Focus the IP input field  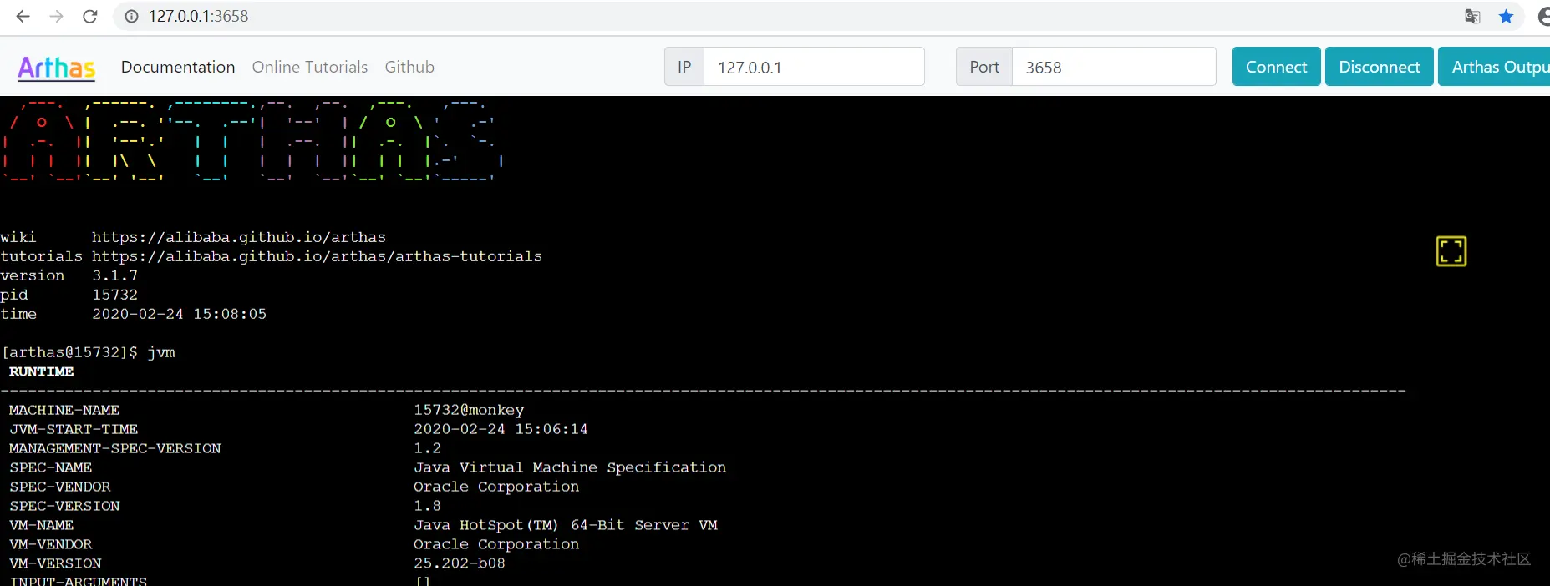(814, 67)
